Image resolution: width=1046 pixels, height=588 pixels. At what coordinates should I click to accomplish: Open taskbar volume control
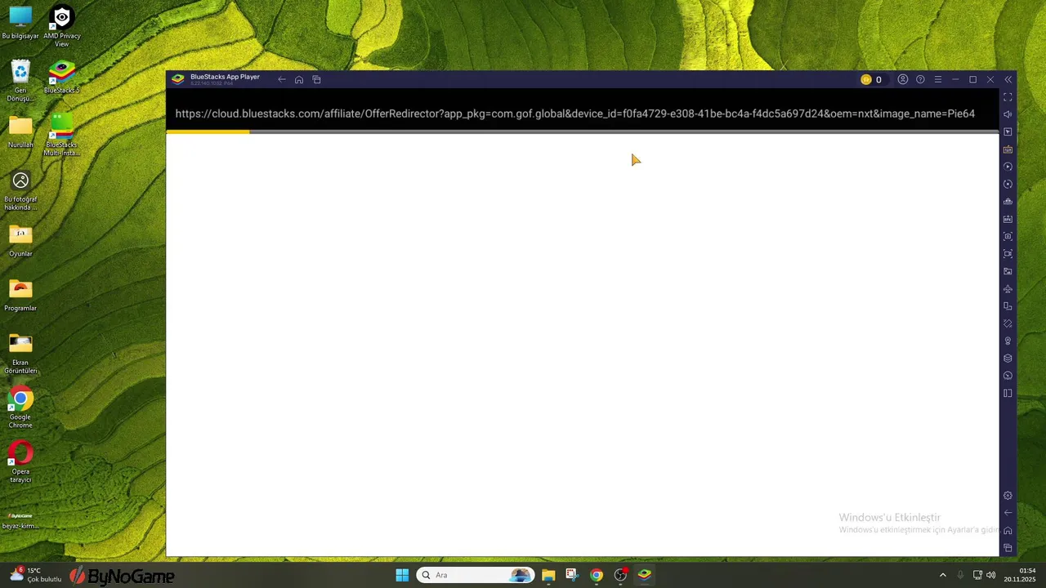[x=990, y=575]
